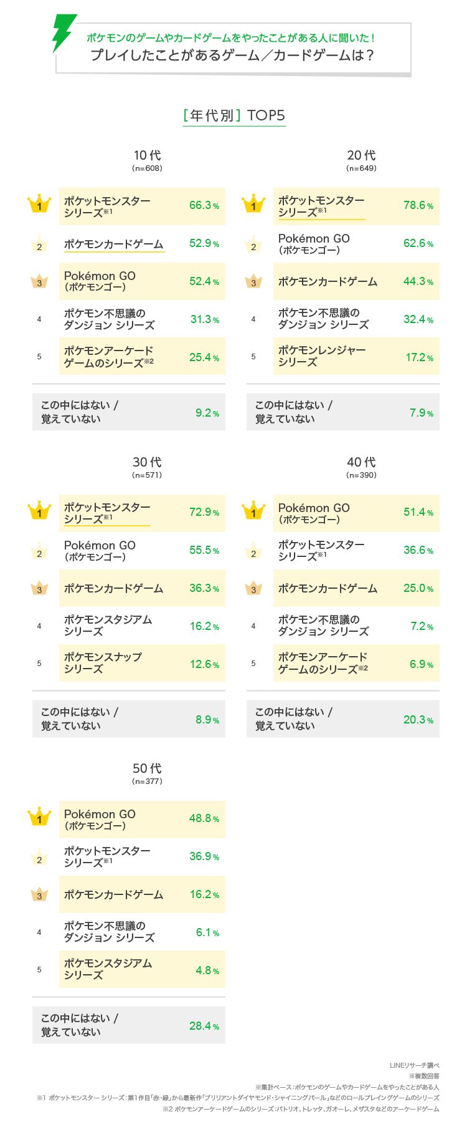Click the 年代別 TOP5 heading
The height and width of the screenshot is (1132, 467).
pyautogui.click(x=234, y=116)
